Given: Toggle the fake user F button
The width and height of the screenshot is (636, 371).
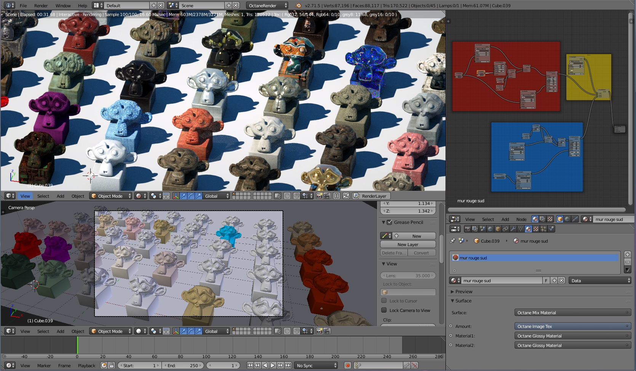Looking at the screenshot, I should click(546, 280).
